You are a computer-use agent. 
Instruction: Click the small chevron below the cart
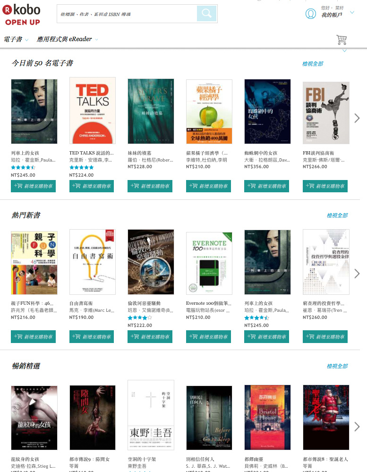coord(344,51)
